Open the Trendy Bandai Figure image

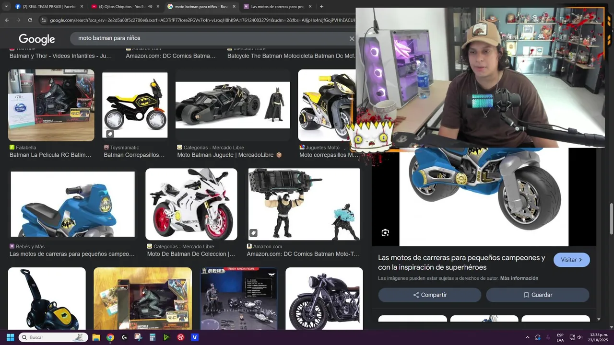pyautogui.click(x=238, y=299)
